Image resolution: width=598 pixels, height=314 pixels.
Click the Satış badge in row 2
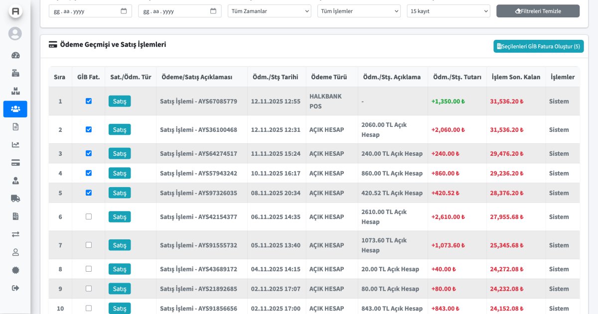click(120, 130)
